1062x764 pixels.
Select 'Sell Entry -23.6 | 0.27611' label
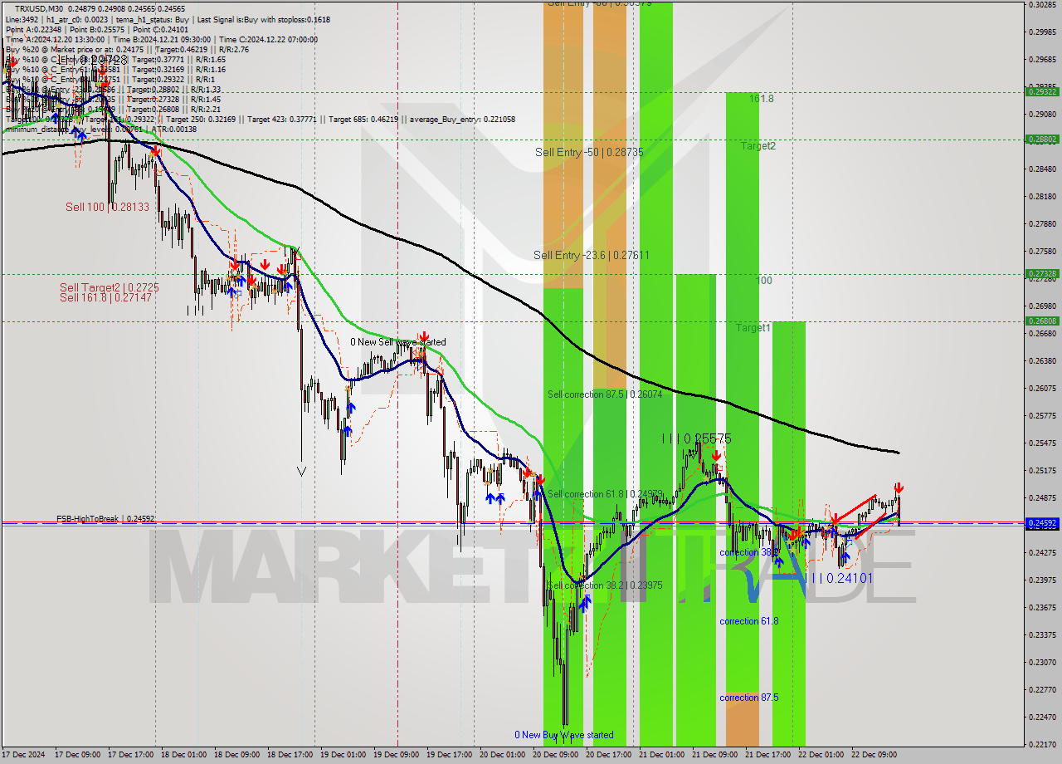(591, 256)
